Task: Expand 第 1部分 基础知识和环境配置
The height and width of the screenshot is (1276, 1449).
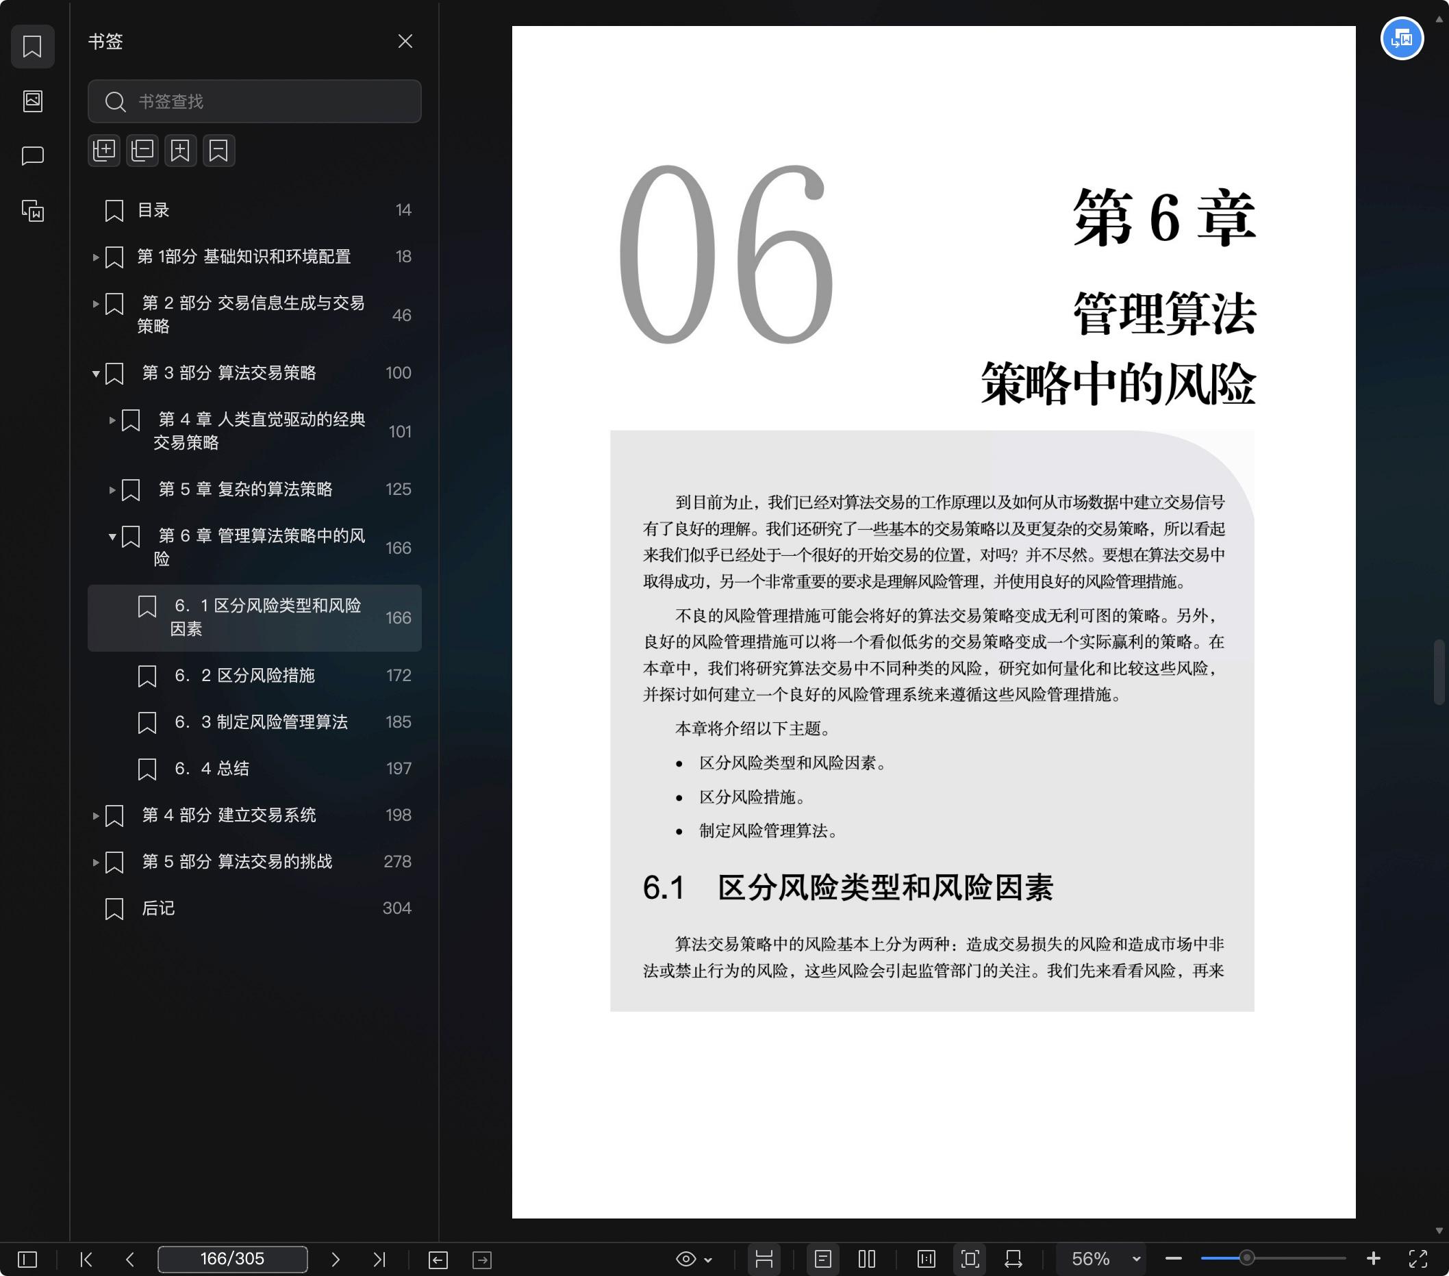Action: [96, 257]
